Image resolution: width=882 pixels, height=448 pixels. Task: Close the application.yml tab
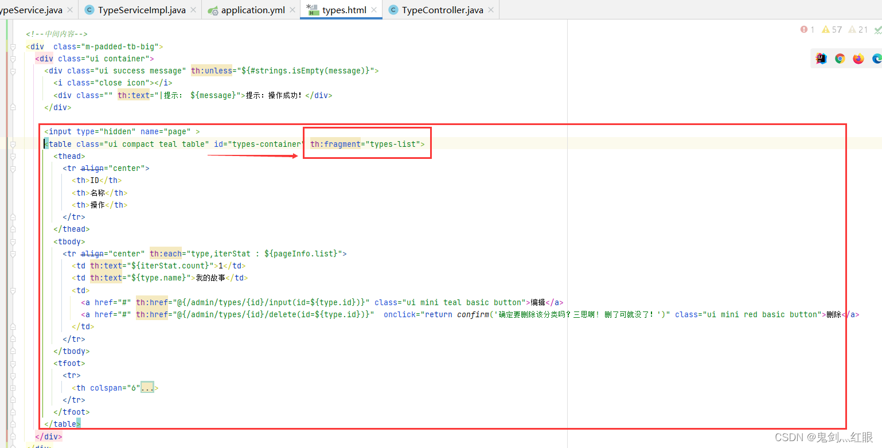pyautogui.click(x=292, y=10)
